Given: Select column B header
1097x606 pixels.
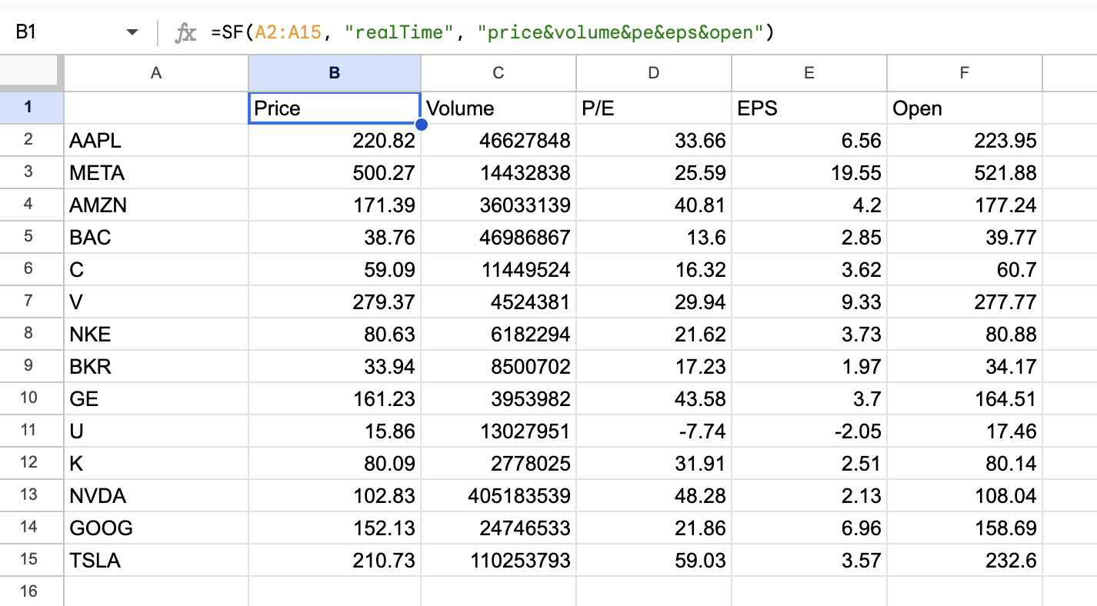Looking at the screenshot, I should click(333, 72).
